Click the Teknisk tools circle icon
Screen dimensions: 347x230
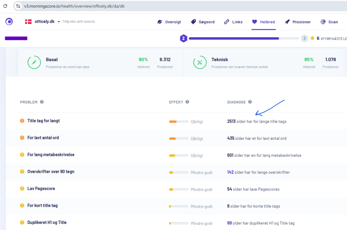200,62
